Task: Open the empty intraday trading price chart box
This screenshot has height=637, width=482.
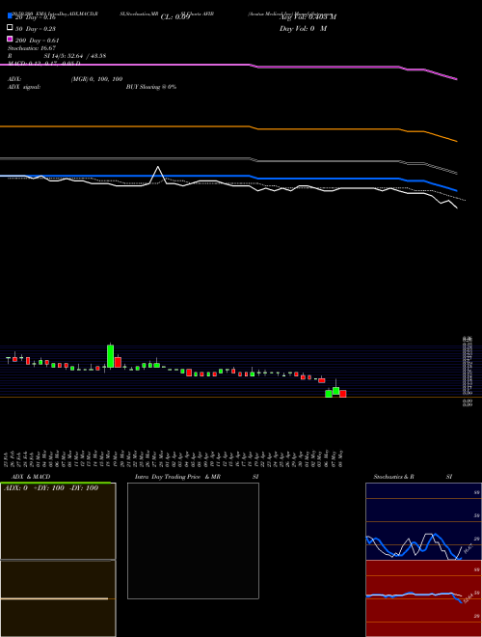Action: (x=193, y=540)
